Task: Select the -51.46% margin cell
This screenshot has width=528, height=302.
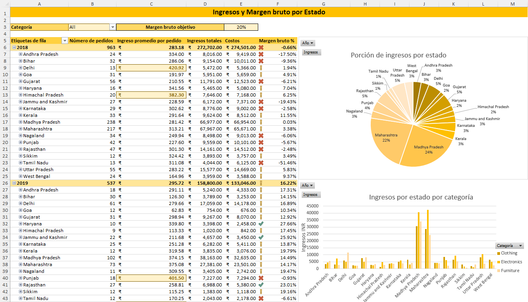Action: (x=277, y=163)
